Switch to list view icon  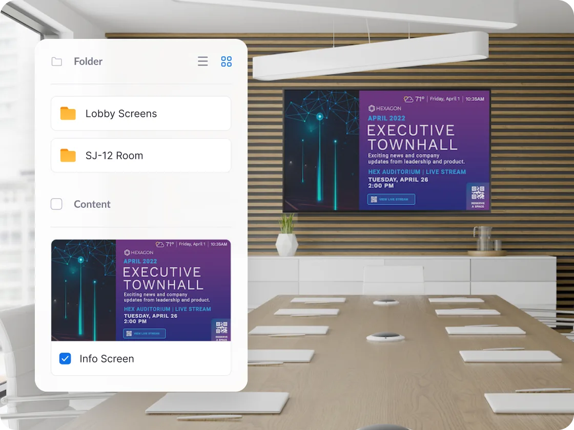pyautogui.click(x=202, y=61)
